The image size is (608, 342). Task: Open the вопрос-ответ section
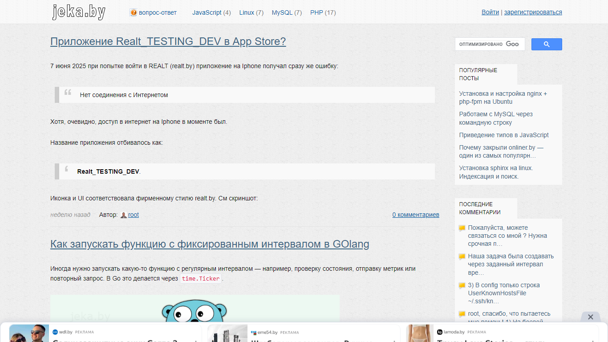158,12
